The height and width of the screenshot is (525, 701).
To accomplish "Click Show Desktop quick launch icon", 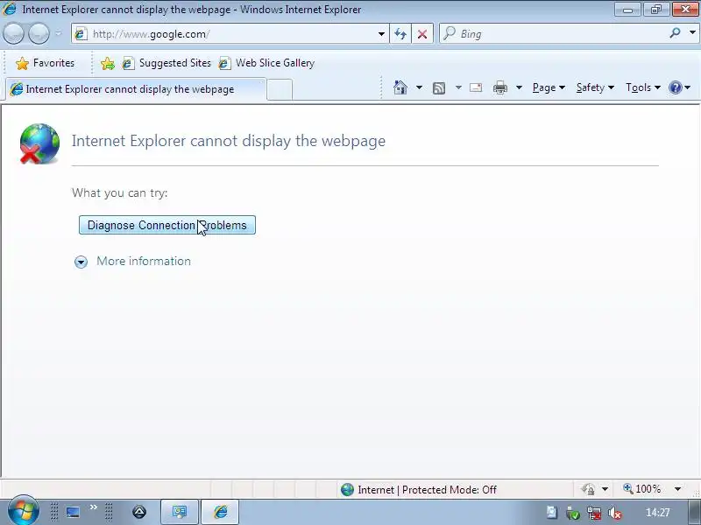I will coord(73,512).
